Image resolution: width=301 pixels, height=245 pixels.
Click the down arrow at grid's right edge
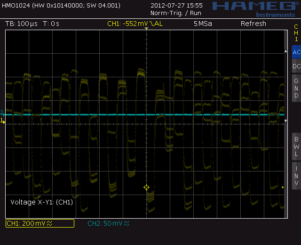click(285, 122)
